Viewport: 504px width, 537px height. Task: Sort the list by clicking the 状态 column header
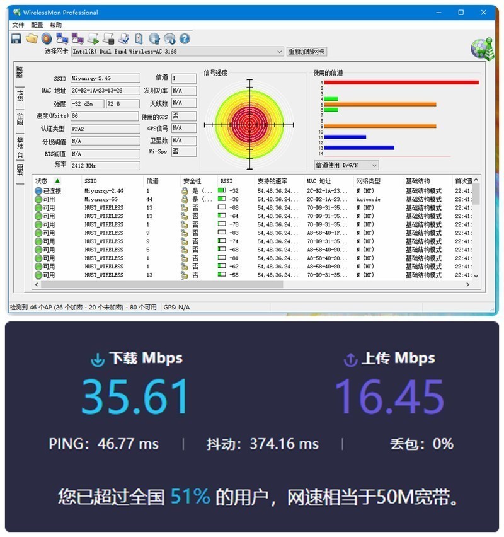tap(43, 180)
